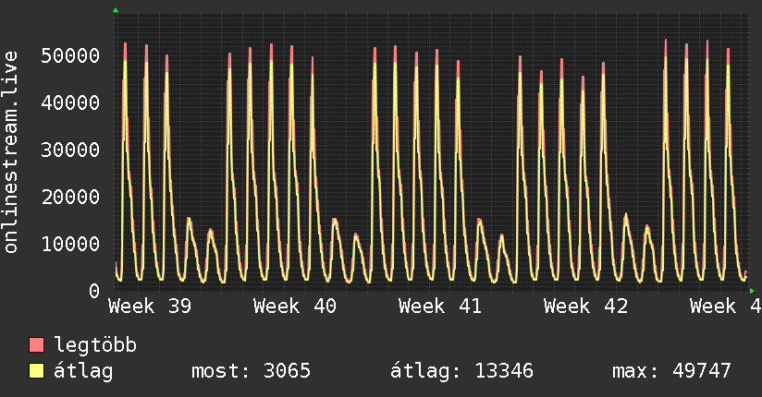Click the most: 3065 statistic
Image resolution: width=762 pixels, height=397 pixels.
pos(251,371)
